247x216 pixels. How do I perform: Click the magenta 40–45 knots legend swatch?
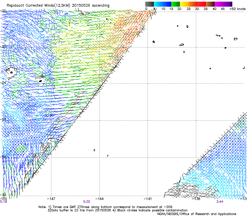(219, 4)
